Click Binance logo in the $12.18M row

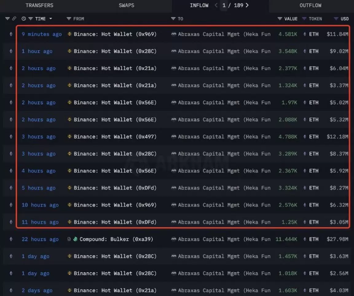(69, 136)
